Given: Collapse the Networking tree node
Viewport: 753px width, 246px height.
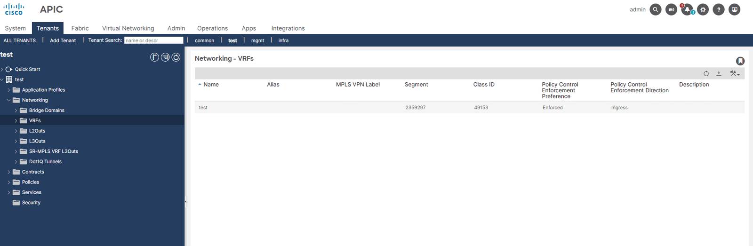Looking at the screenshot, I should point(9,100).
